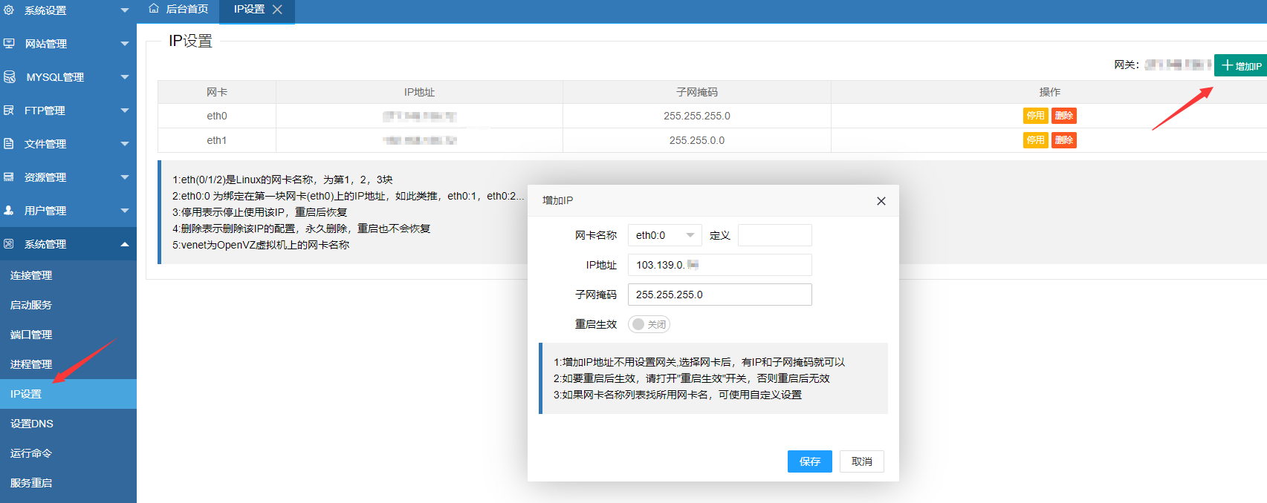Viewport: 1267px width, 503px height.
Task: Click the 系统设置 gear icon in sidebar
Action: tap(9, 10)
